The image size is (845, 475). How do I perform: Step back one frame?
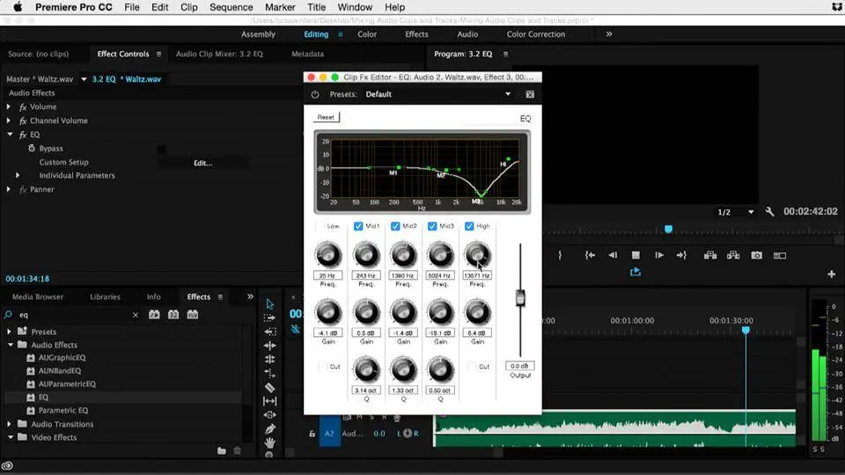coord(613,255)
